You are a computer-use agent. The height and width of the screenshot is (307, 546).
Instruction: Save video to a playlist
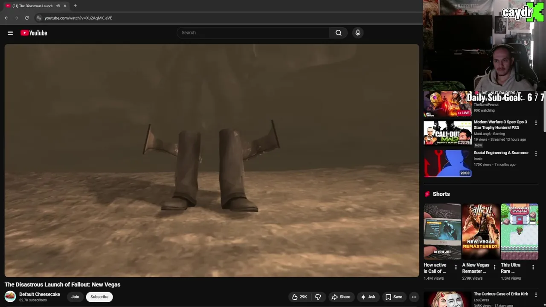click(x=394, y=297)
